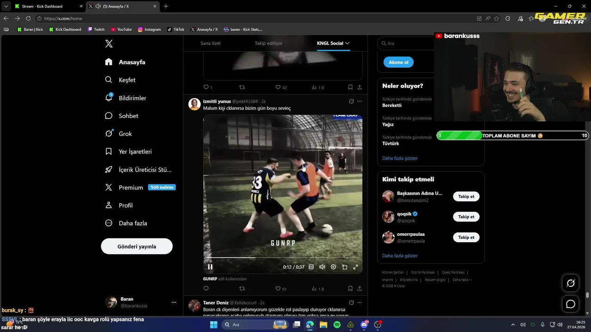Viewport: 591px width, 332px height.
Task: Follow qoqsik account
Action: (466, 217)
